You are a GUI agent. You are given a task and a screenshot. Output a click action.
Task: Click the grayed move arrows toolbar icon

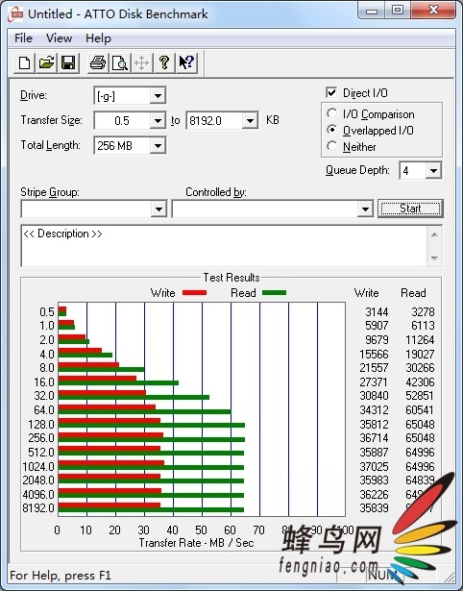[141, 62]
